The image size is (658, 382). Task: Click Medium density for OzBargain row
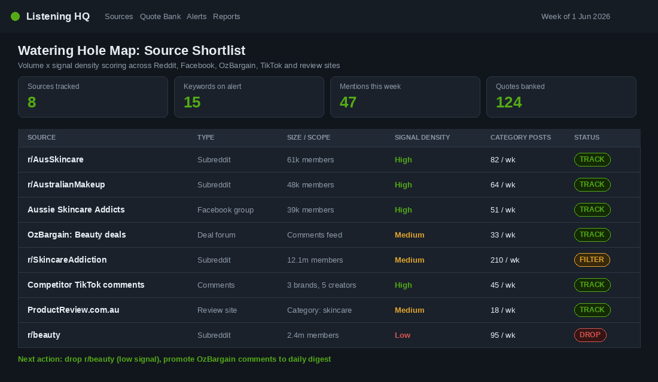[409, 235]
